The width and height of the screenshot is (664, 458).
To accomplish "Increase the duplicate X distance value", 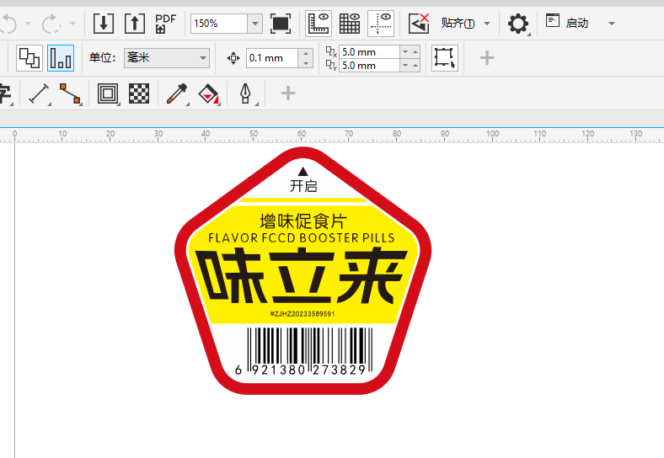I will 415,51.
